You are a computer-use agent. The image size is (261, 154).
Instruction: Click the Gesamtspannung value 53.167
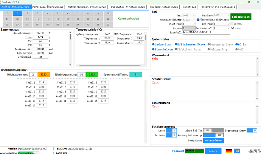pos(40,33)
